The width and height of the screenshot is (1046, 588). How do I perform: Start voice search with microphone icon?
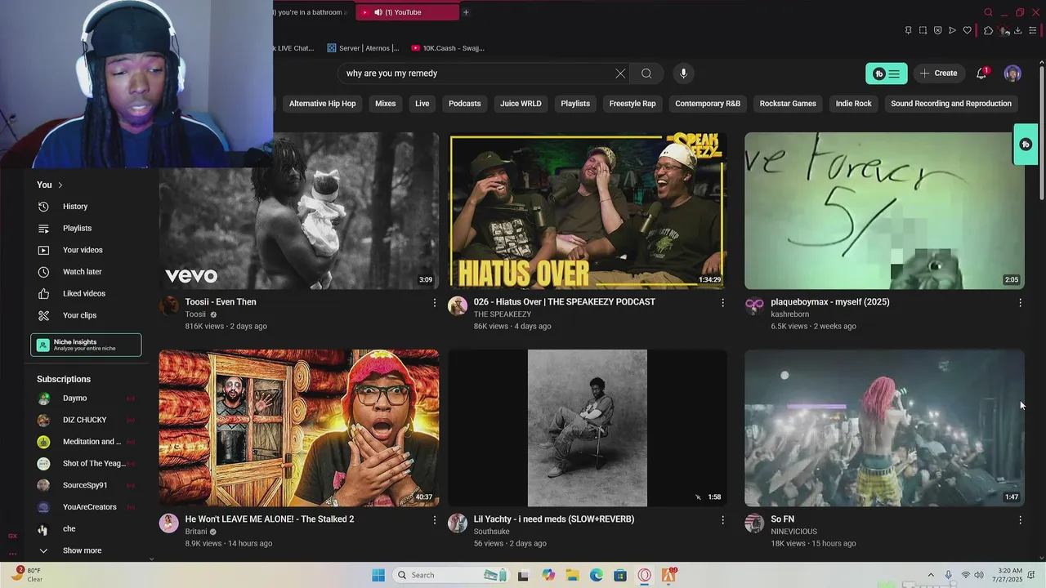coord(683,73)
